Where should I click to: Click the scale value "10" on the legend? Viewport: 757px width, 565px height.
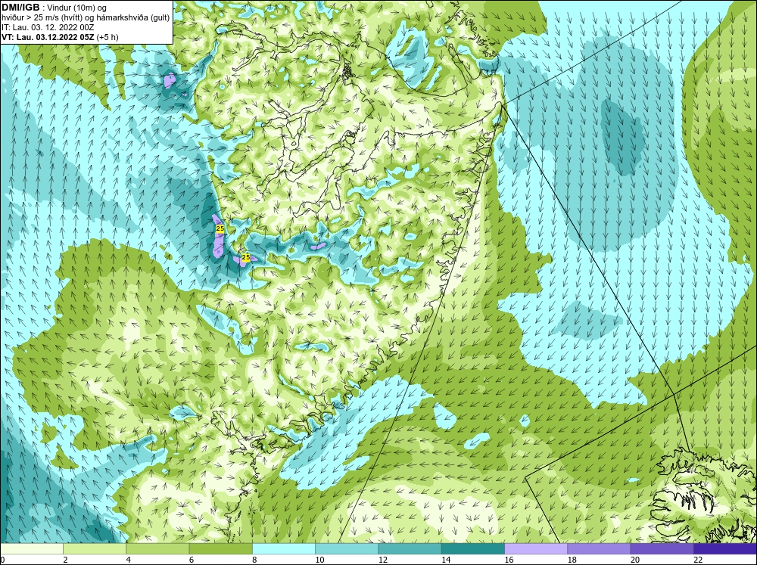(319, 560)
